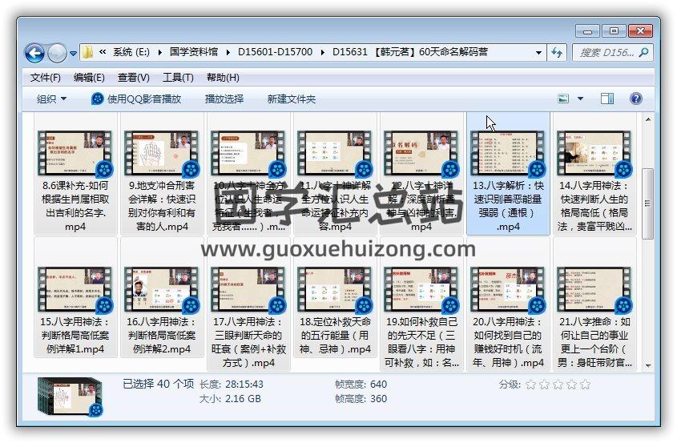677x443 pixels.
Task: Expand the address bar history dropdown arrow
Action: point(538,53)
